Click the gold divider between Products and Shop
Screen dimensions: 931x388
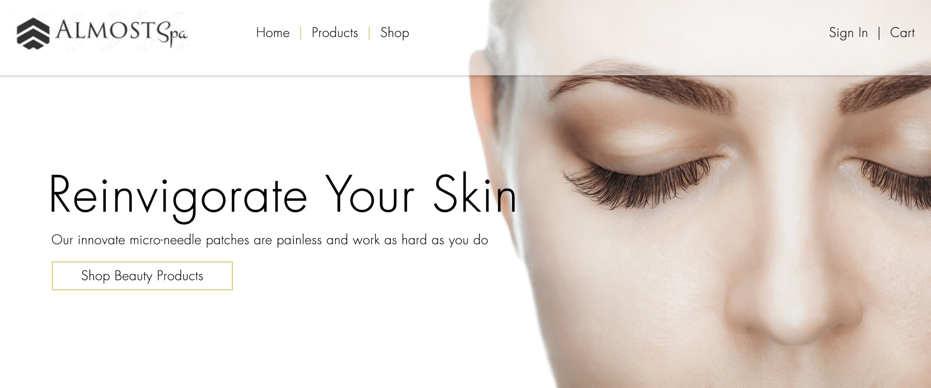(x=369, y=33)
